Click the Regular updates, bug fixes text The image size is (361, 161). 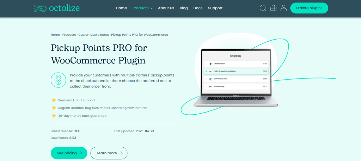pos(103,108)
